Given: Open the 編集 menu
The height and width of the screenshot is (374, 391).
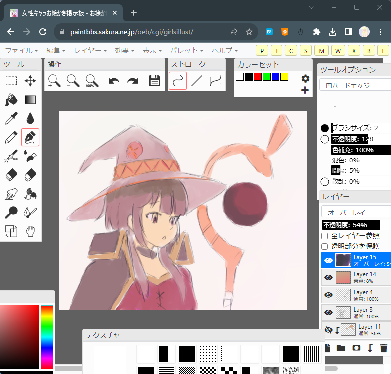Looking at the screenshot, I should [x=56, y=51].
